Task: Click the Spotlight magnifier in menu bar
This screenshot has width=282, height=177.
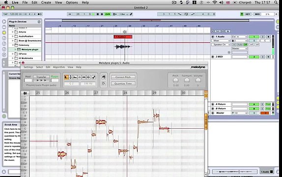Action: pos(276,2)
